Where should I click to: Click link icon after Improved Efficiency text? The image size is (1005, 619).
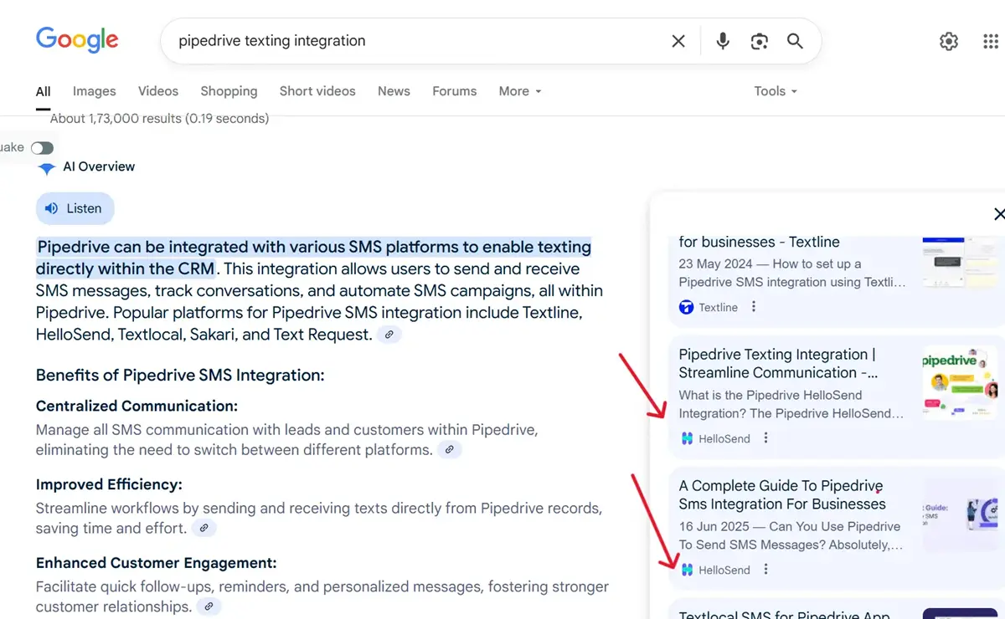tap(204, 529)
